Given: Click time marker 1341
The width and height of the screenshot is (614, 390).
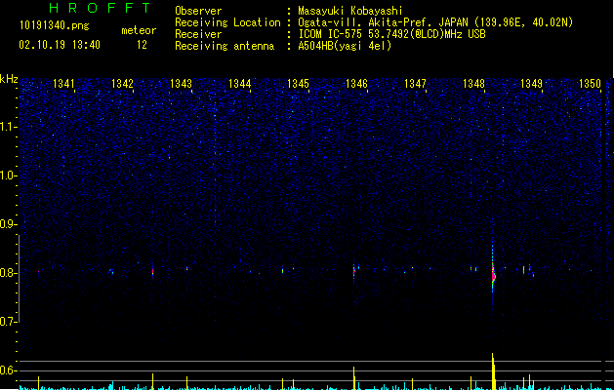Looking at the screenshot, I should [x=63, y=83].
